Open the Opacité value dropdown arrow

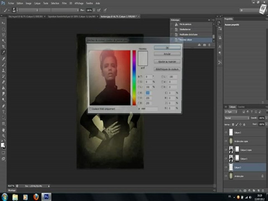click(x=266, y=118)
